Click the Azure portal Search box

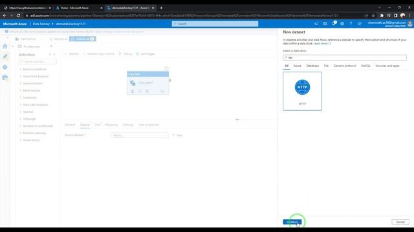(215, 24)
